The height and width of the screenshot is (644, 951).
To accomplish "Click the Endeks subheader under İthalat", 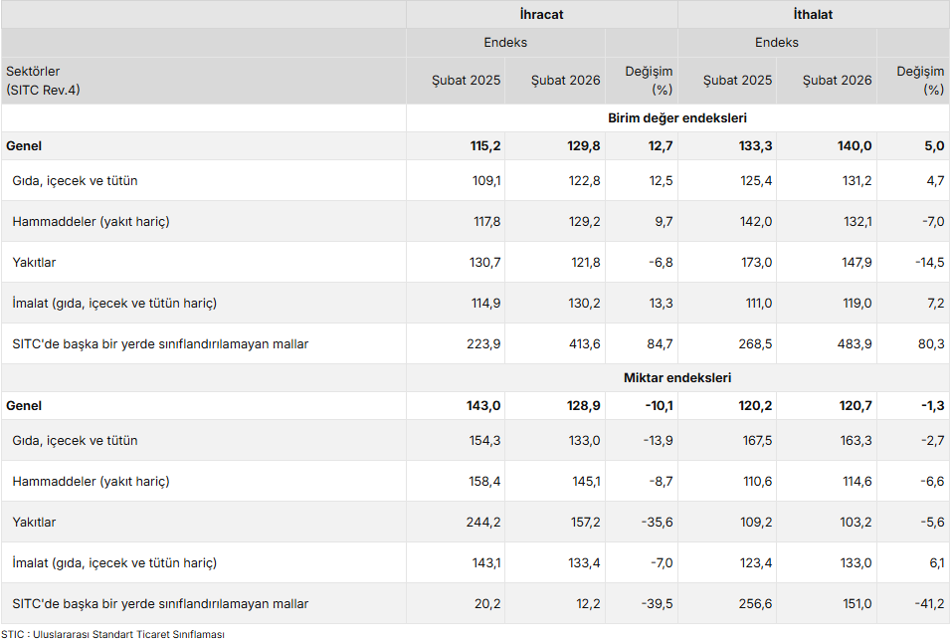I will pos(777,43).
